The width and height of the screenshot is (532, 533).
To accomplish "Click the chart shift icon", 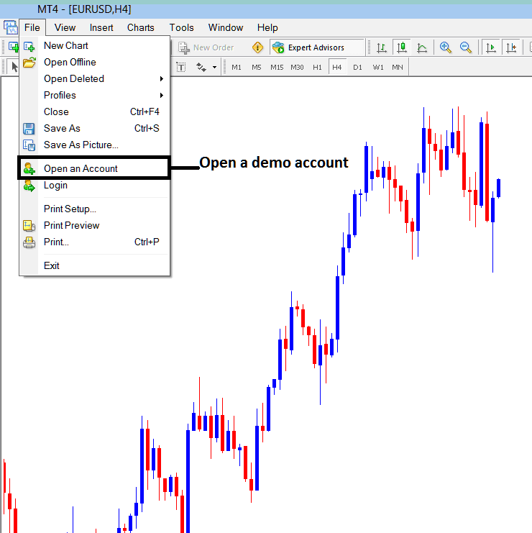I will [x=511, y=47].
